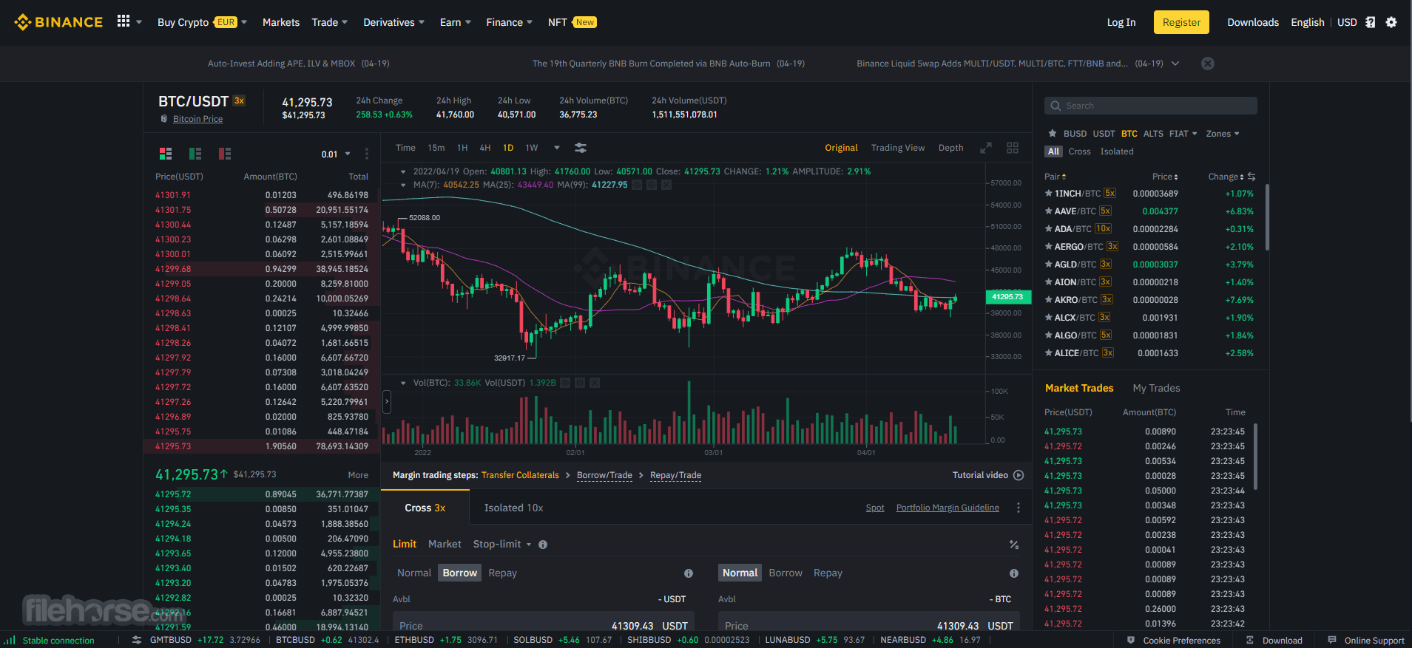This screenshot has height=648, width=1412.
Task: Open order book more options menu
Action: click(x=367, y=154)
